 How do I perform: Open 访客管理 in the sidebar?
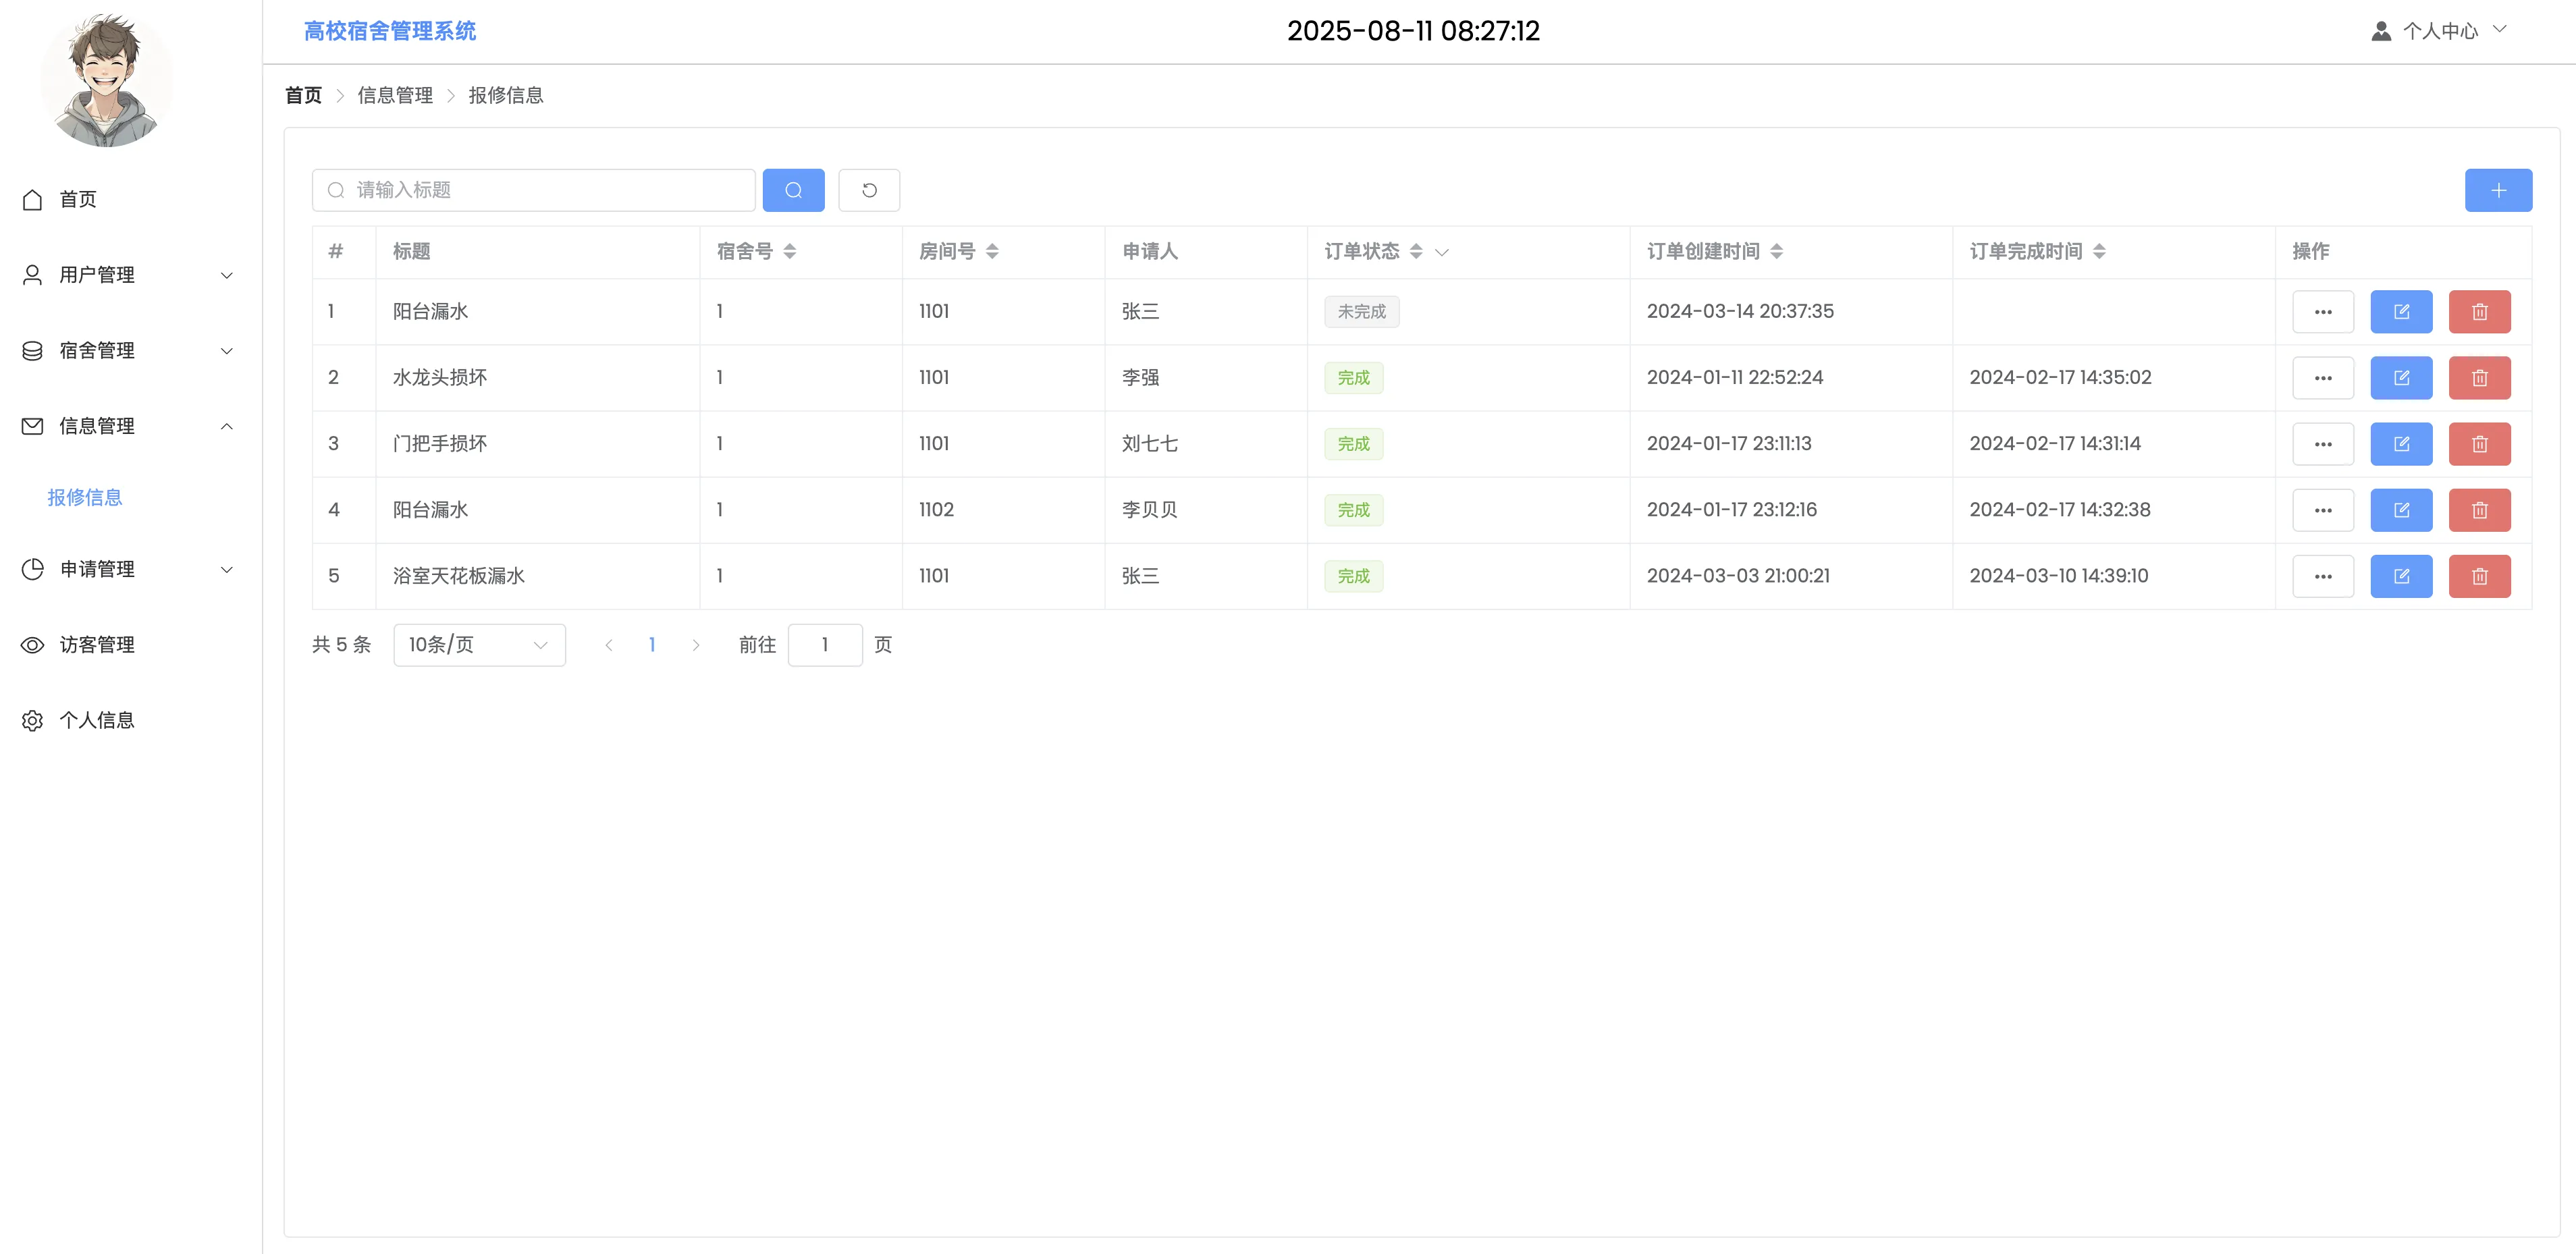[x=96, y=645]
